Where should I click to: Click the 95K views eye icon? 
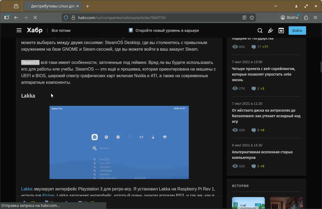point(235,47)
